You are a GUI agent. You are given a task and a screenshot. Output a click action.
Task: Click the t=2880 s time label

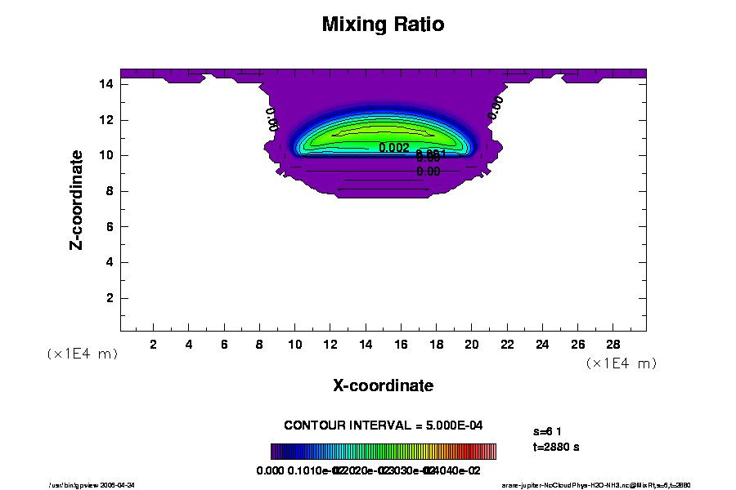[556, 447]
